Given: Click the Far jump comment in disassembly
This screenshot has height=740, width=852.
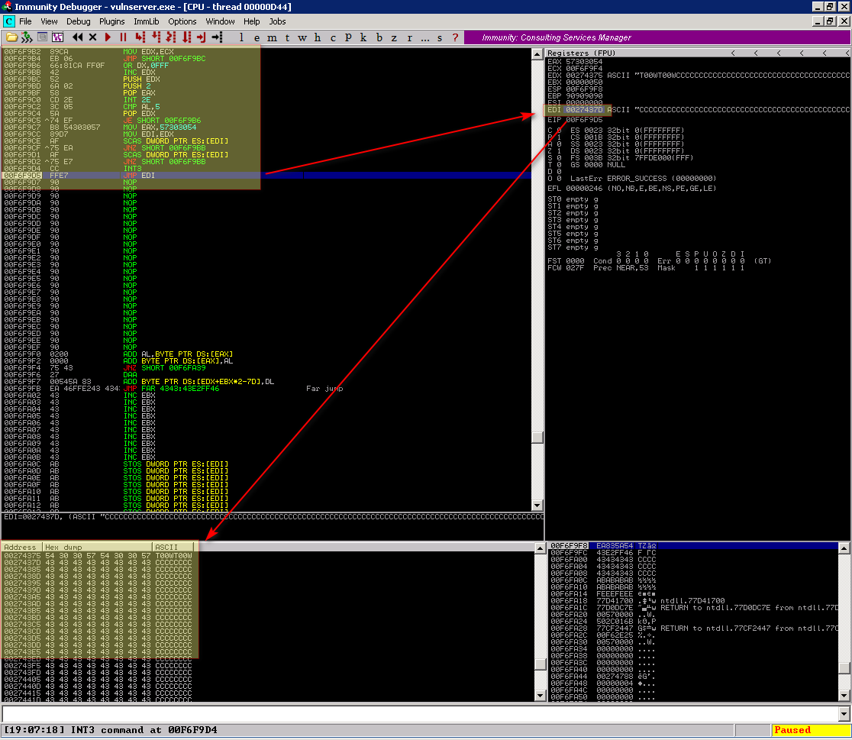Looking at the screenshot, I should point(324,388).
